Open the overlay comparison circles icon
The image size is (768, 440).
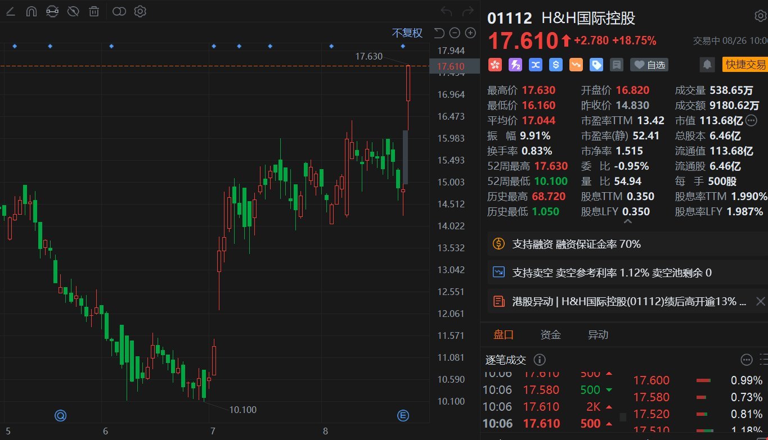tap(119, 11)
